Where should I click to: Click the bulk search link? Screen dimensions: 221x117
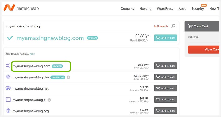pyautogui.click(x=161, y=26)
